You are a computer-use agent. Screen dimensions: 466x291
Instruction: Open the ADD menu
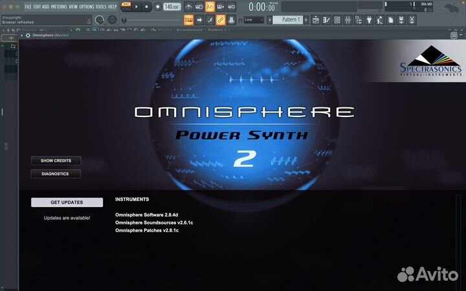click(x=45, y=6)
